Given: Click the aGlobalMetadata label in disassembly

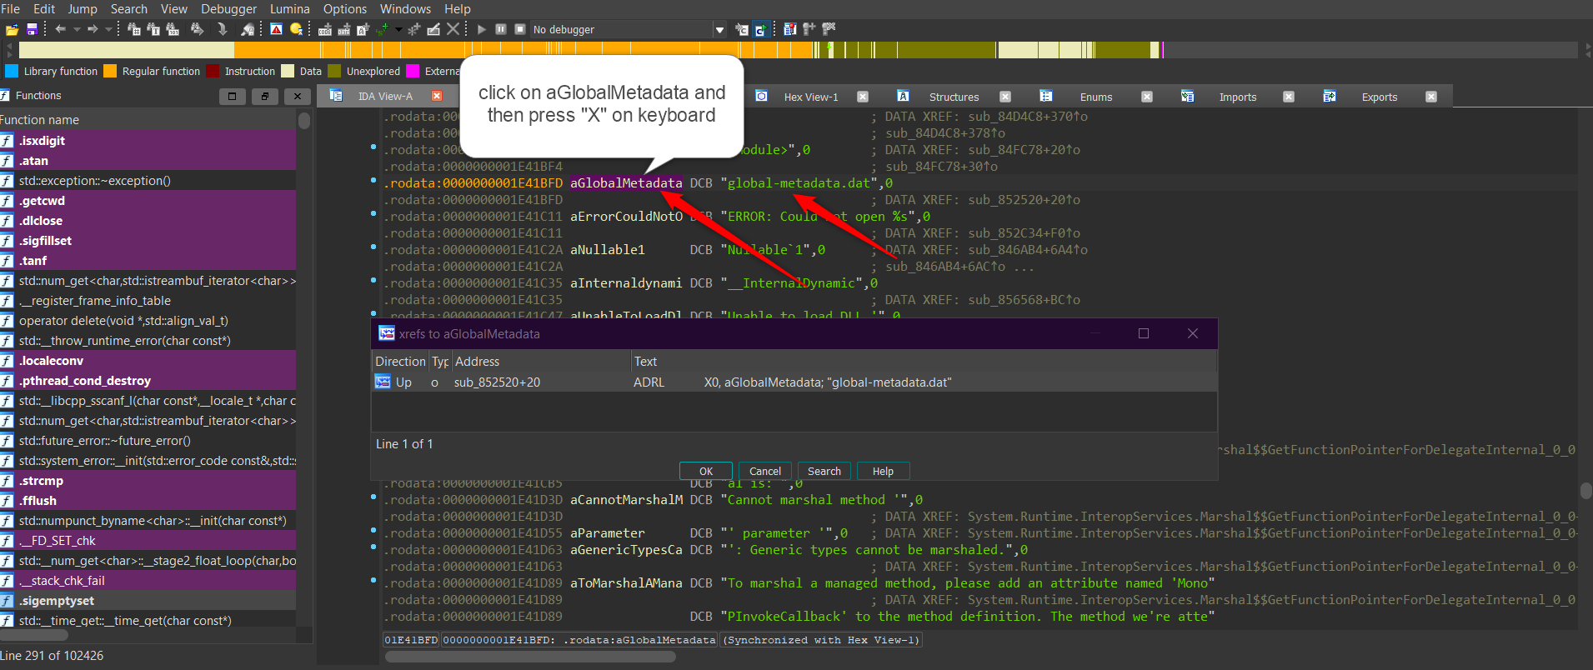Looking at the screenshot, I should pyautogui.click(x=626, y=182).
